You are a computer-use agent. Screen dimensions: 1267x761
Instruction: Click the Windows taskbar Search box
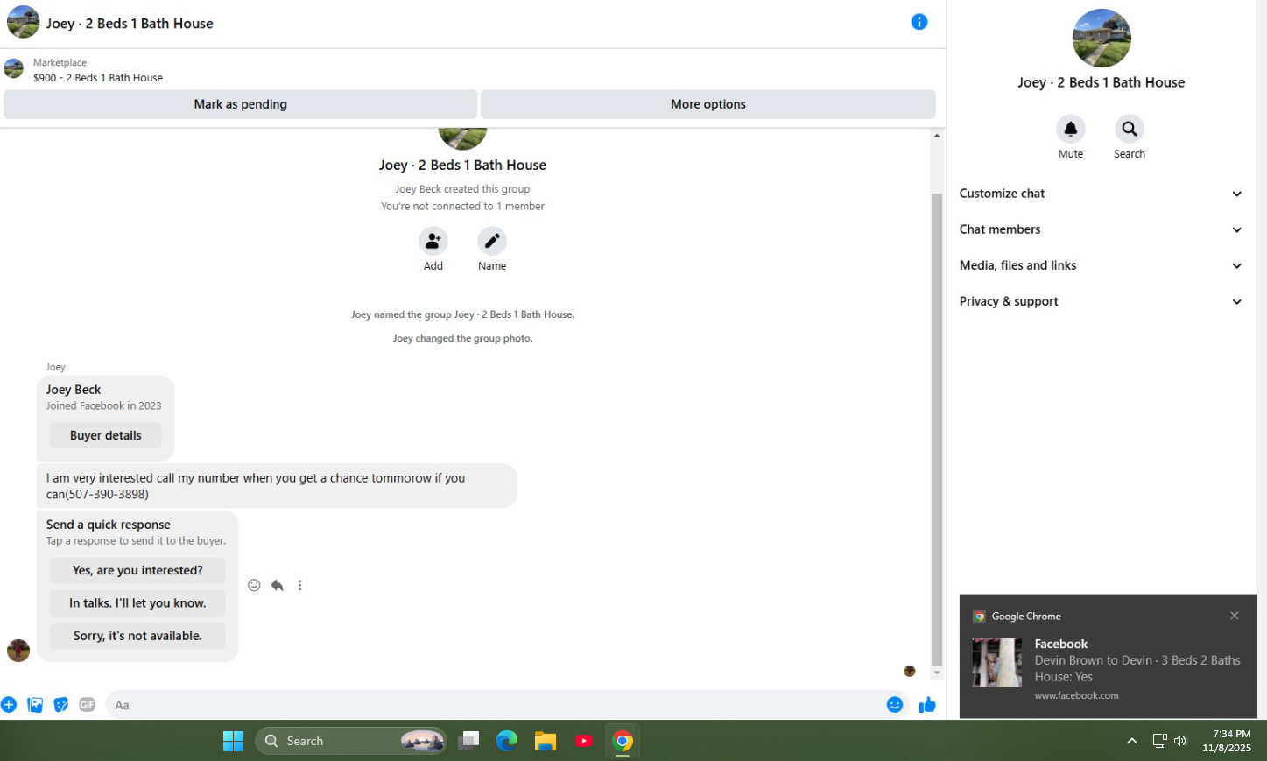(351, 741)
